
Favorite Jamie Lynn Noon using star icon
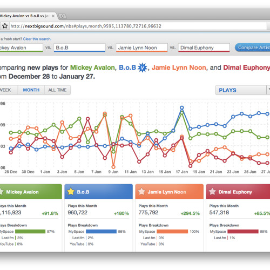(x=141, y=192)
